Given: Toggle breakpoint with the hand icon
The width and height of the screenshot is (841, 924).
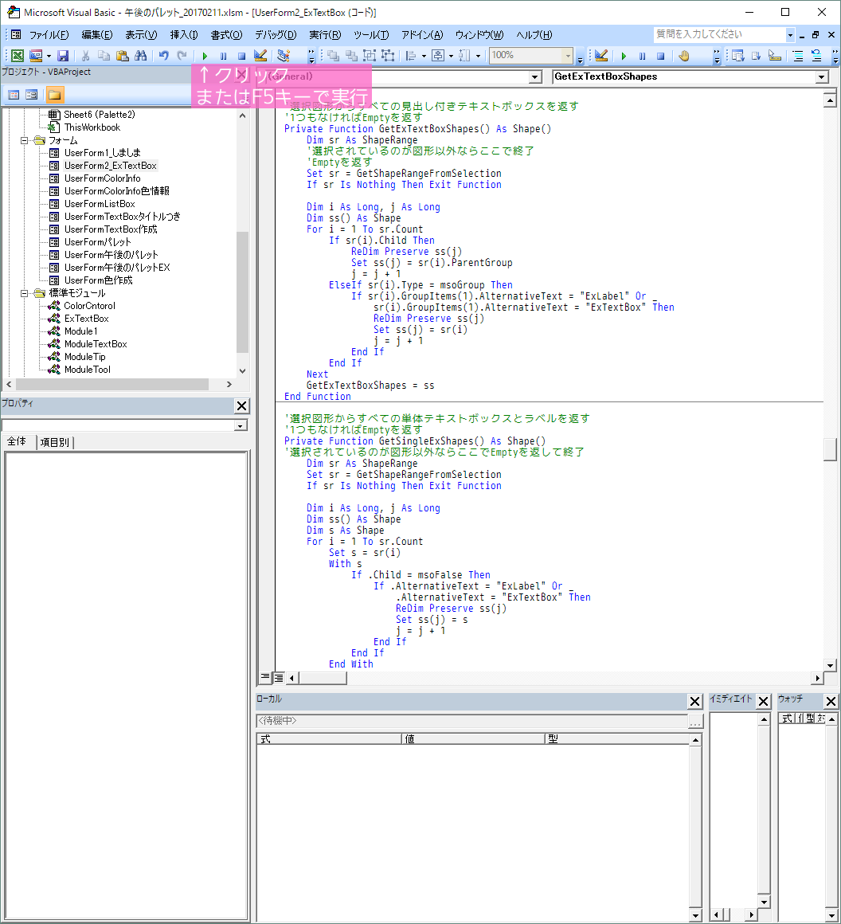Looking at the screenshot, I should click(683, 56).
